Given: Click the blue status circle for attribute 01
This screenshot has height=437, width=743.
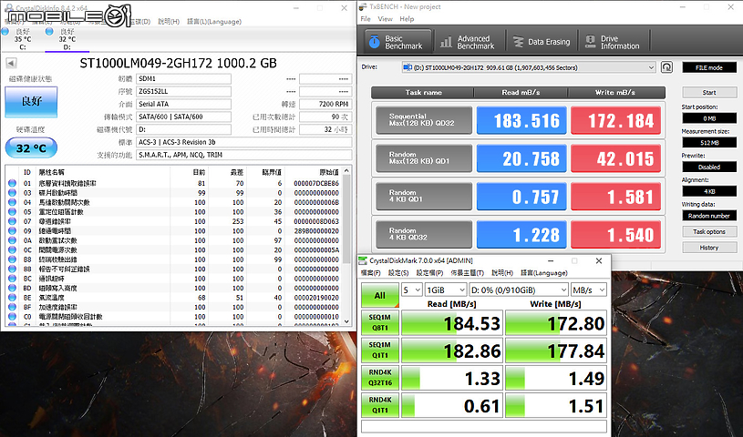Looking at the screenshot, I should [x=13, y=183].
